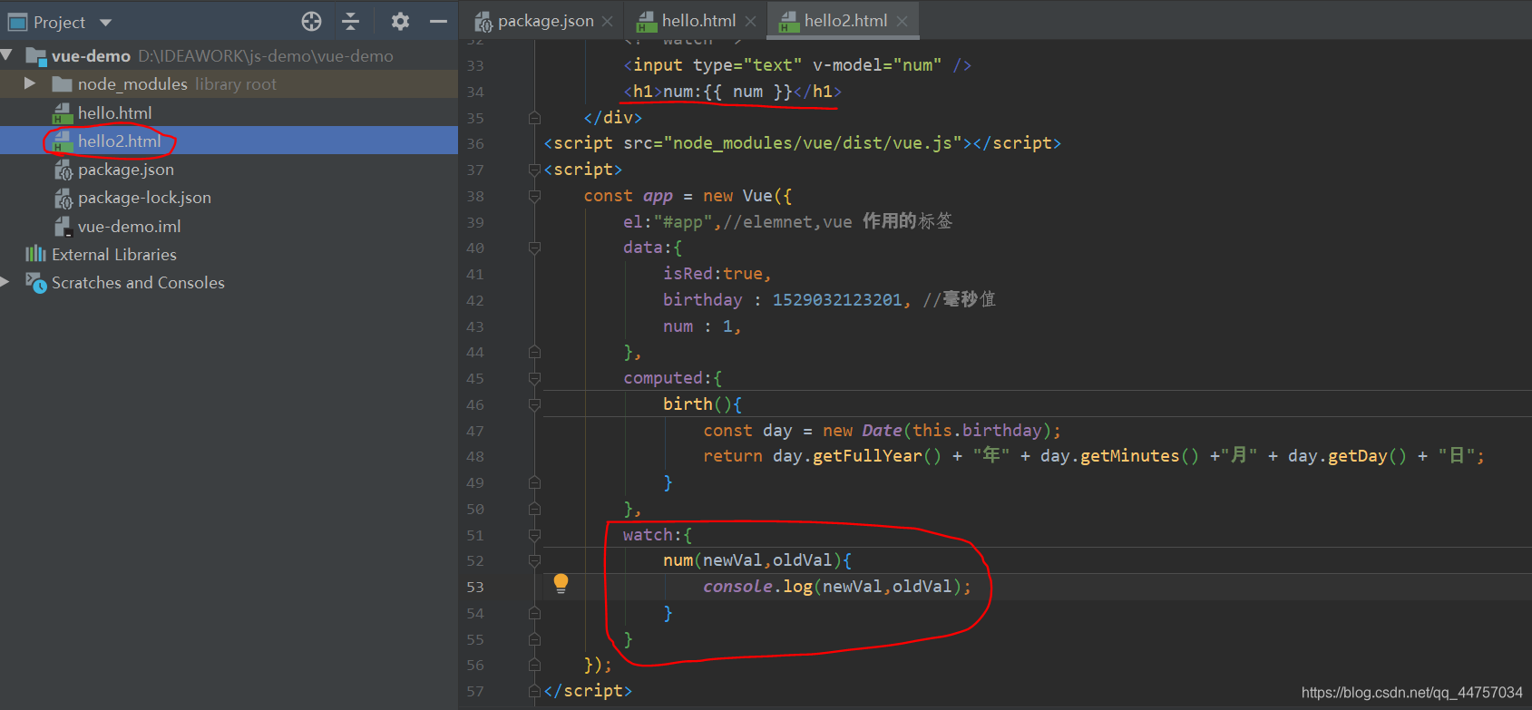Click the package-lock.json file icon
This screenshot has width=1532, height=710.
[63, 199]
